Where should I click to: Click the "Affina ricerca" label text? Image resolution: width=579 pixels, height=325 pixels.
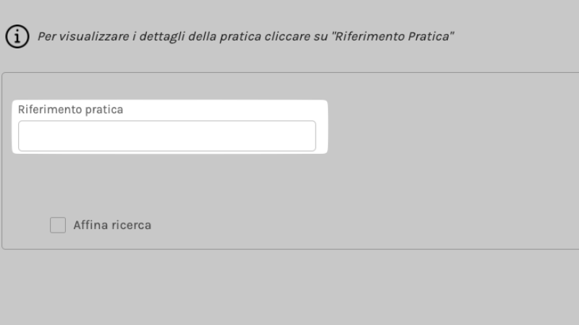(112, 225)
